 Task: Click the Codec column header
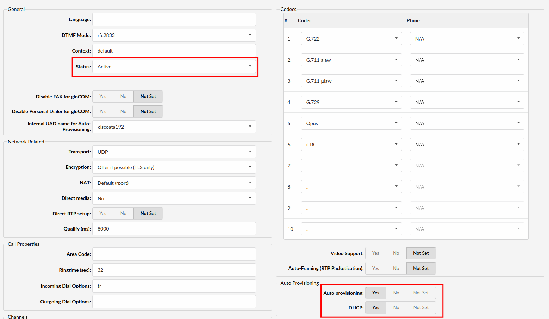(x=305, y=20)
